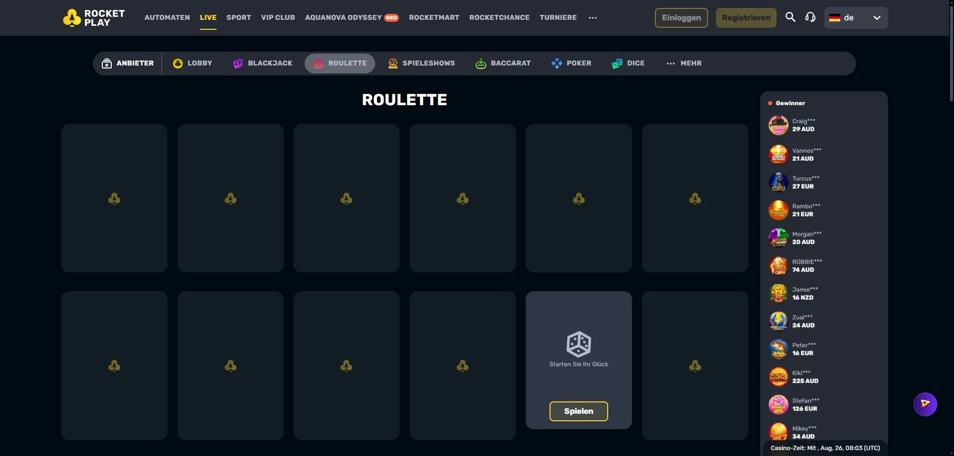Click the '126 EUR' win amount
The image size is (954, 456).
pyautogui.click(x=804, y=409)
